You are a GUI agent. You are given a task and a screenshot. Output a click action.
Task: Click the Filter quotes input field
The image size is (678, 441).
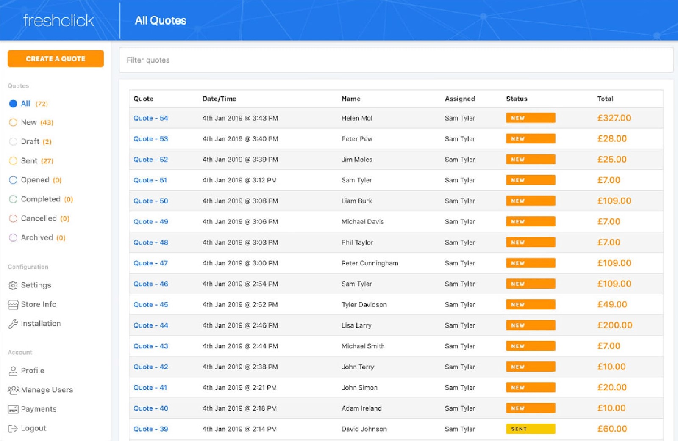[396, 60]
